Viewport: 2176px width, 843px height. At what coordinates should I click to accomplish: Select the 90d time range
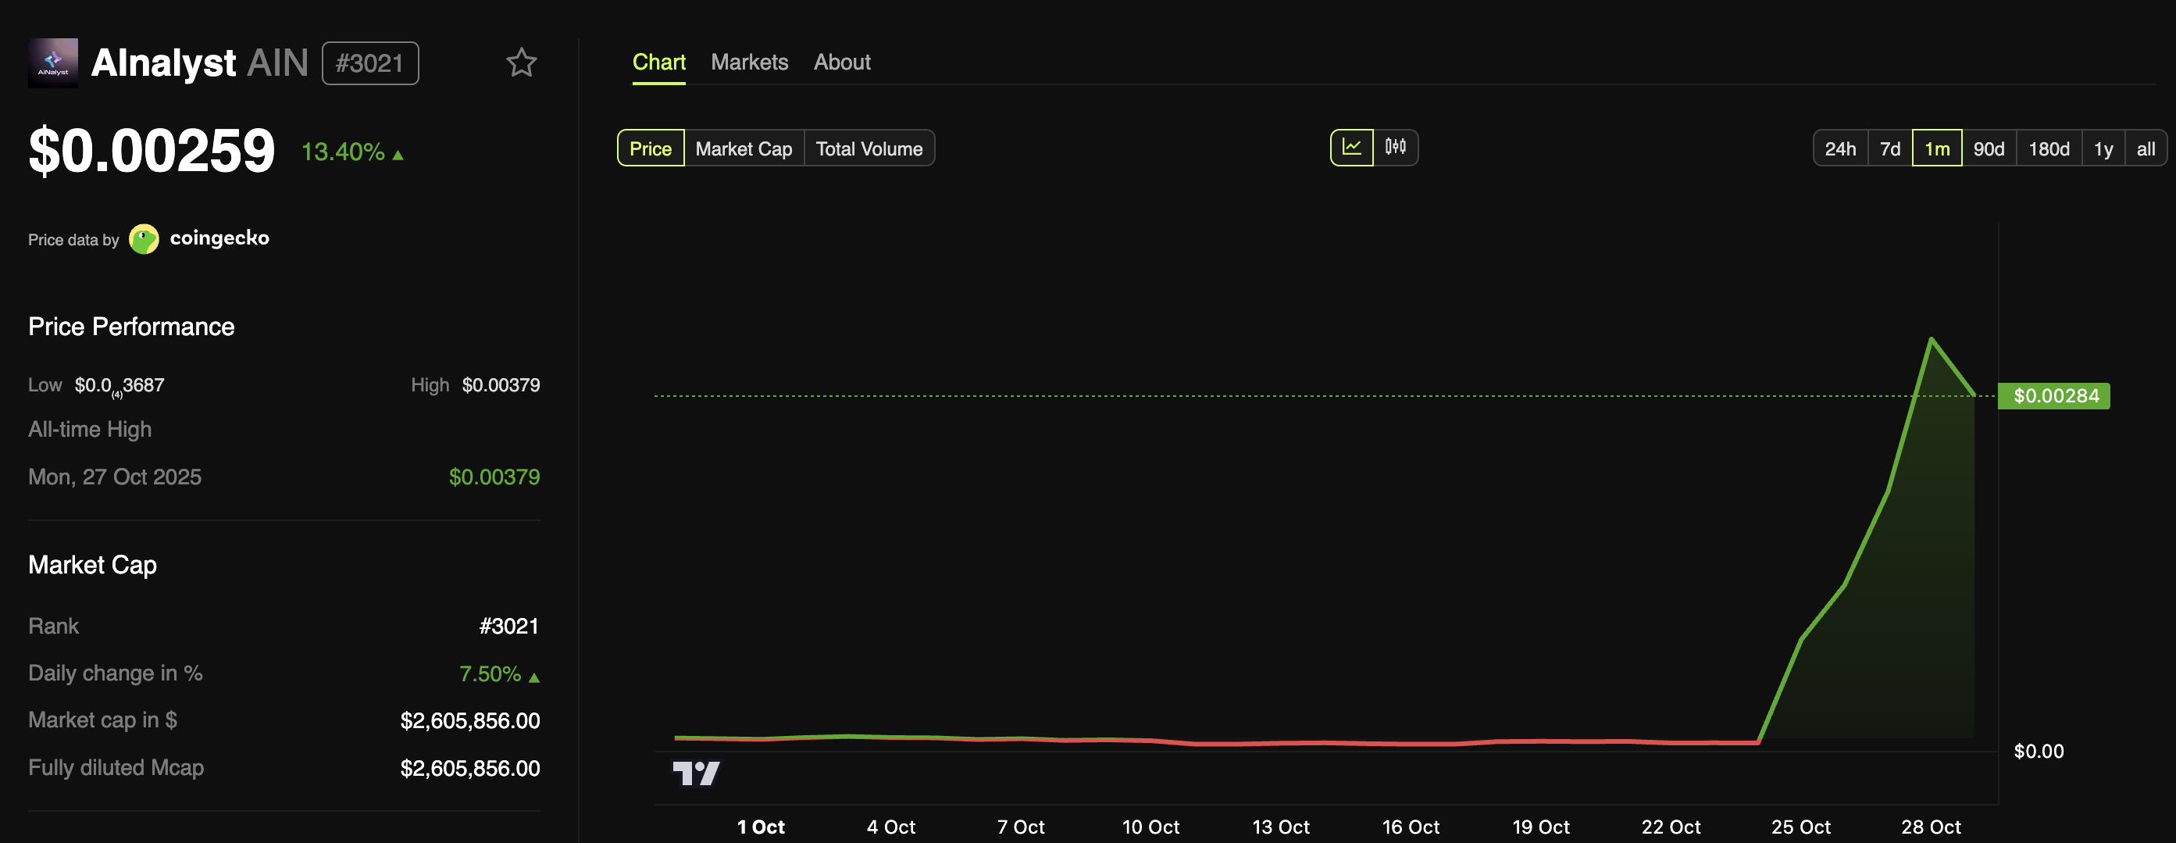pos(1989,148)
